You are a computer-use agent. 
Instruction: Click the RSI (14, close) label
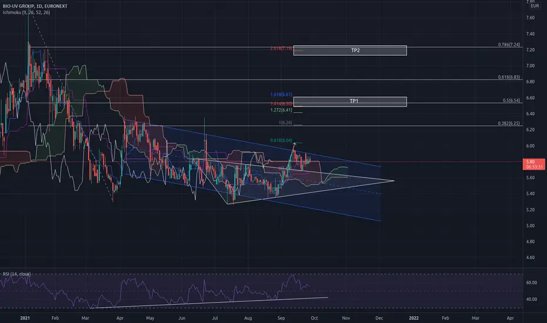[17, 274]
